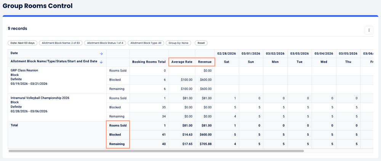Screen dimensions: 381x161
Task: Open the Allotment Block Name filter chip
Action: (60, 43)
